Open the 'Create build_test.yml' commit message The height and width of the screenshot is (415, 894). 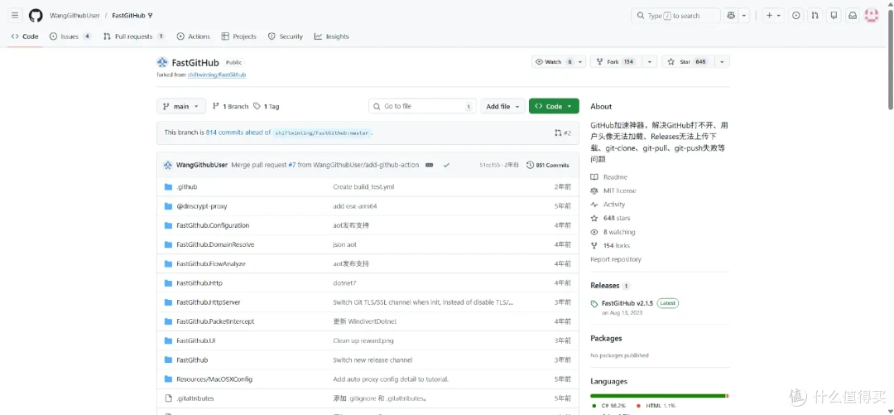[363, 186]
